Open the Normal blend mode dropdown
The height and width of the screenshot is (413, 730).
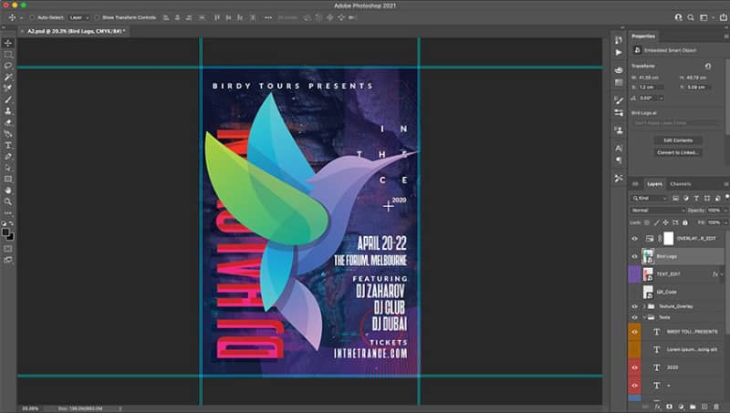point(658,211)
